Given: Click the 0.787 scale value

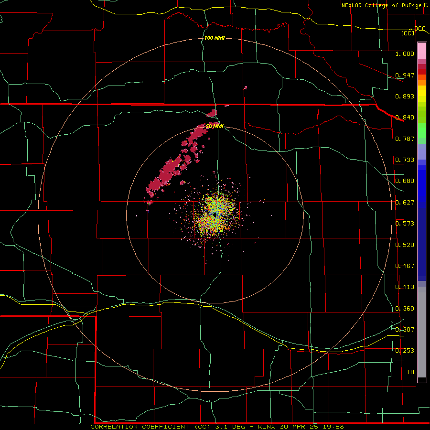Looking at the screenshot, I should 405,139.
